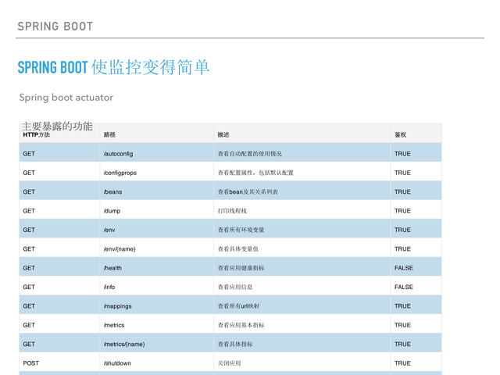The width and height of the screenshot is (500, 375).
Task: Click the 描述 column header
Action: tap(223, 135)
